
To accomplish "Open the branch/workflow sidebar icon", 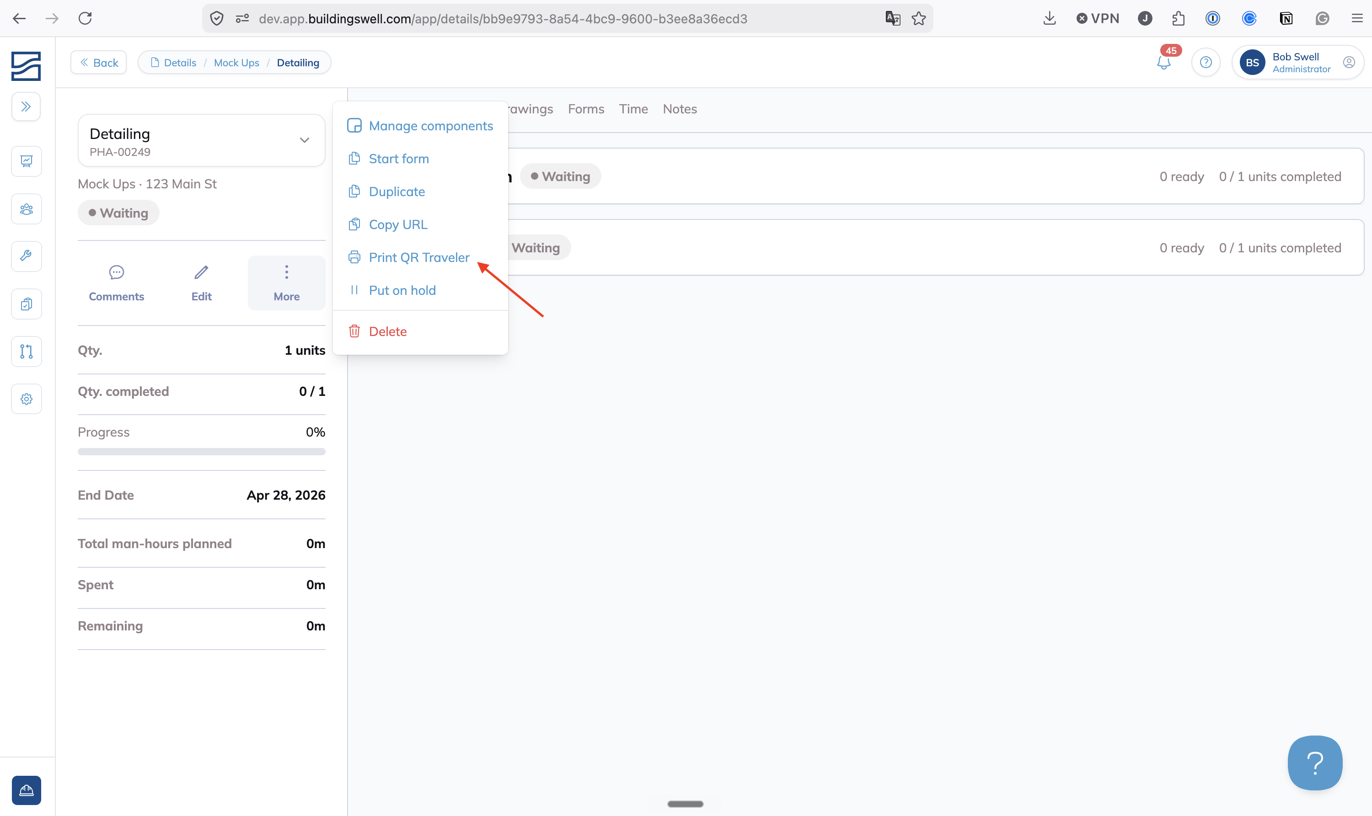I will 26,352.
